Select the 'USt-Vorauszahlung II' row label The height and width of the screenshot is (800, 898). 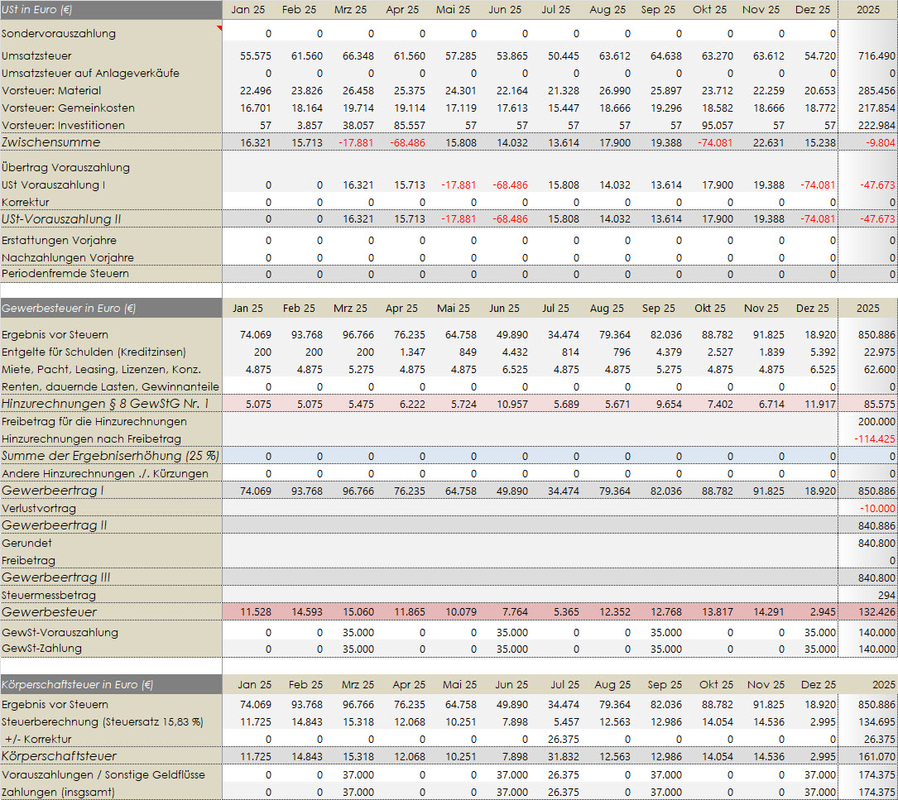61,219
